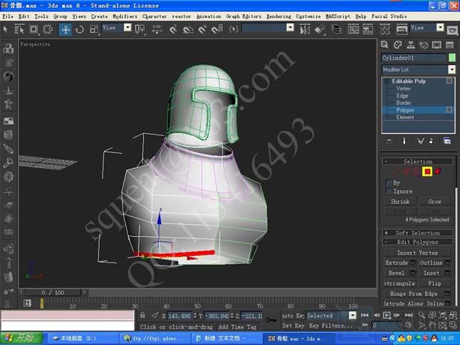Choose the Rectangular Selection Region tool
The image size is (460, 345).
click(x=33, y=29)
